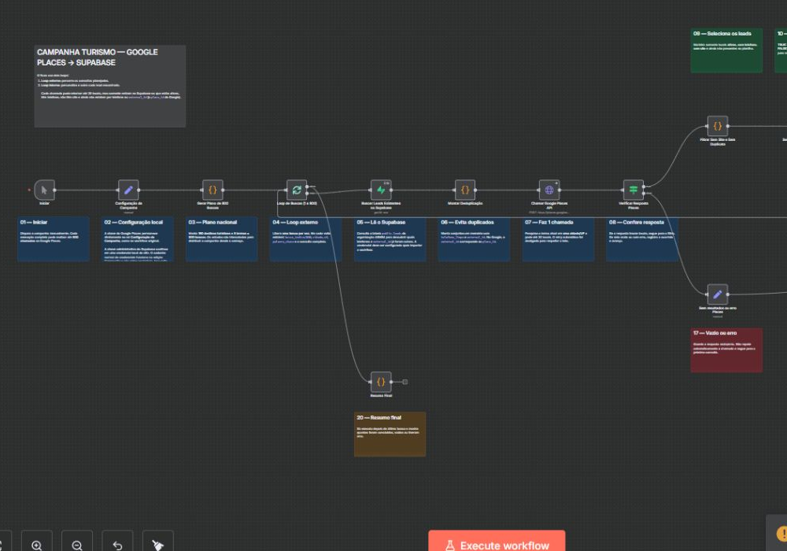Click the brown '20 — Resumo final' note
The height and width of the screenshot is (551, 787).
[x=390, y=435]
